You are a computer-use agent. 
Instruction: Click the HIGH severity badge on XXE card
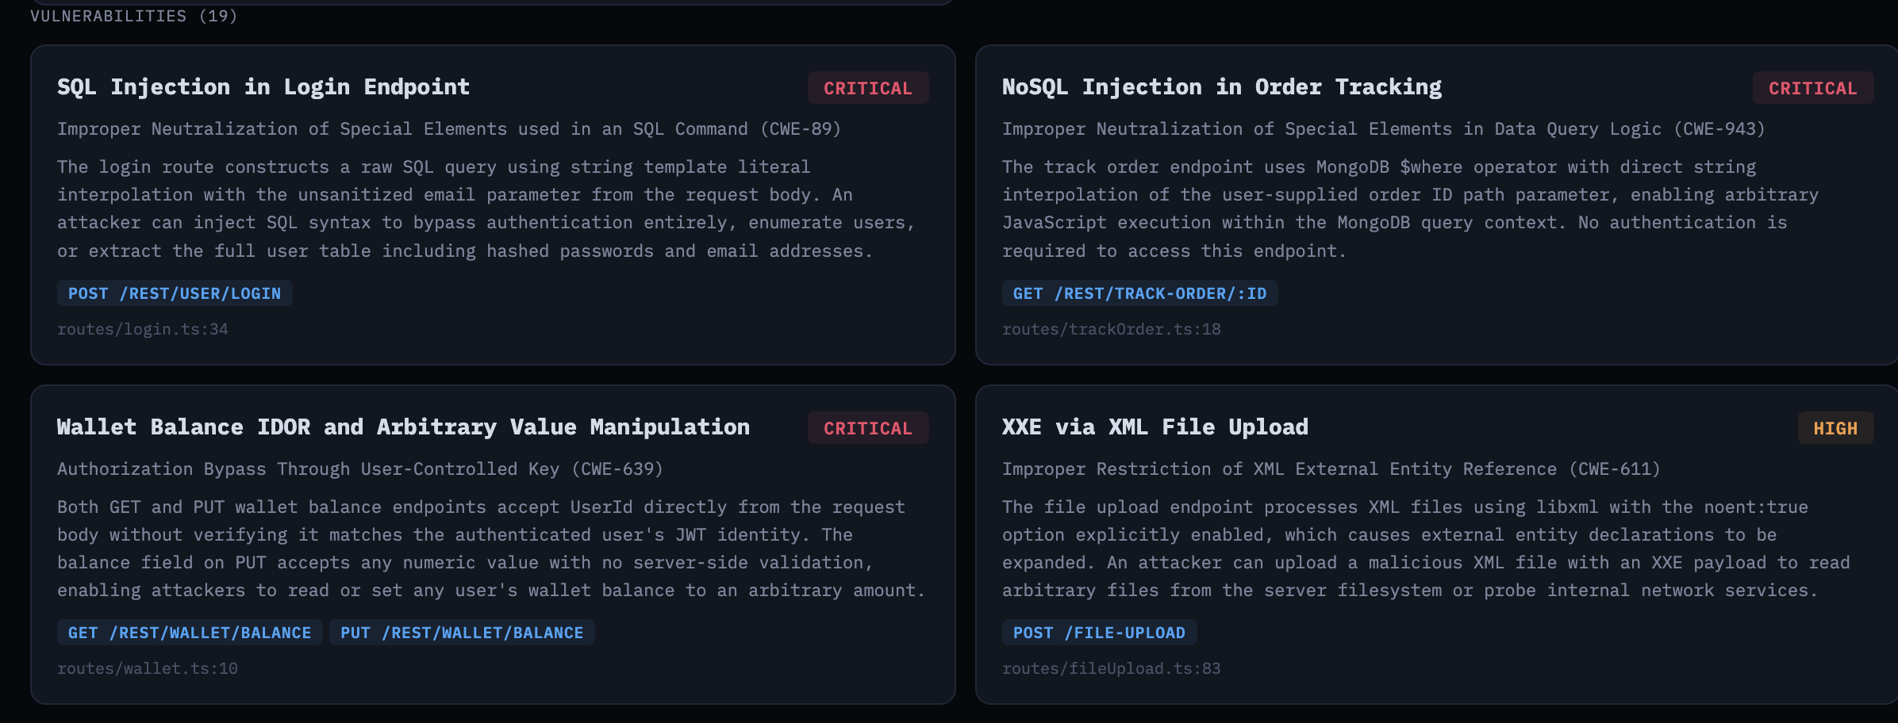tap(1835, 428)
